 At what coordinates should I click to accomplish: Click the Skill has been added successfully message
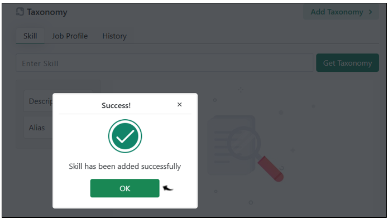click(124, 167)
